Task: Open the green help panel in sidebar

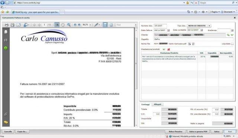Action: pos(6,48)
